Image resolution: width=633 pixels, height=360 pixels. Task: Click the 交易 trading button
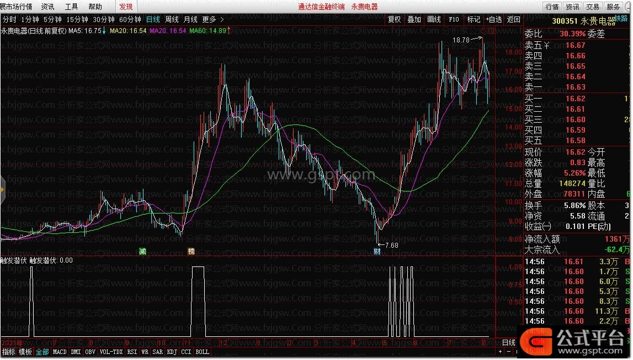pyautogui.click(x=593, y=7)
